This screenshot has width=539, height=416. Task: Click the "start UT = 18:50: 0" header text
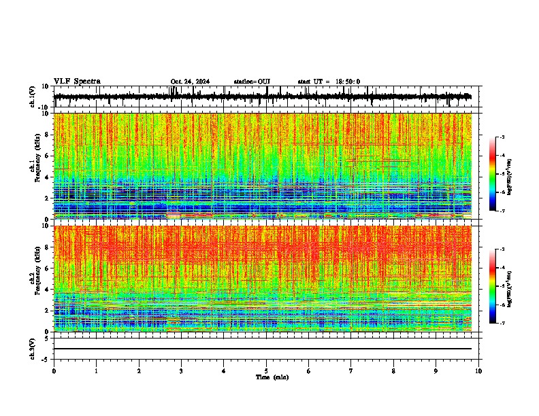[x=329, y=82]
